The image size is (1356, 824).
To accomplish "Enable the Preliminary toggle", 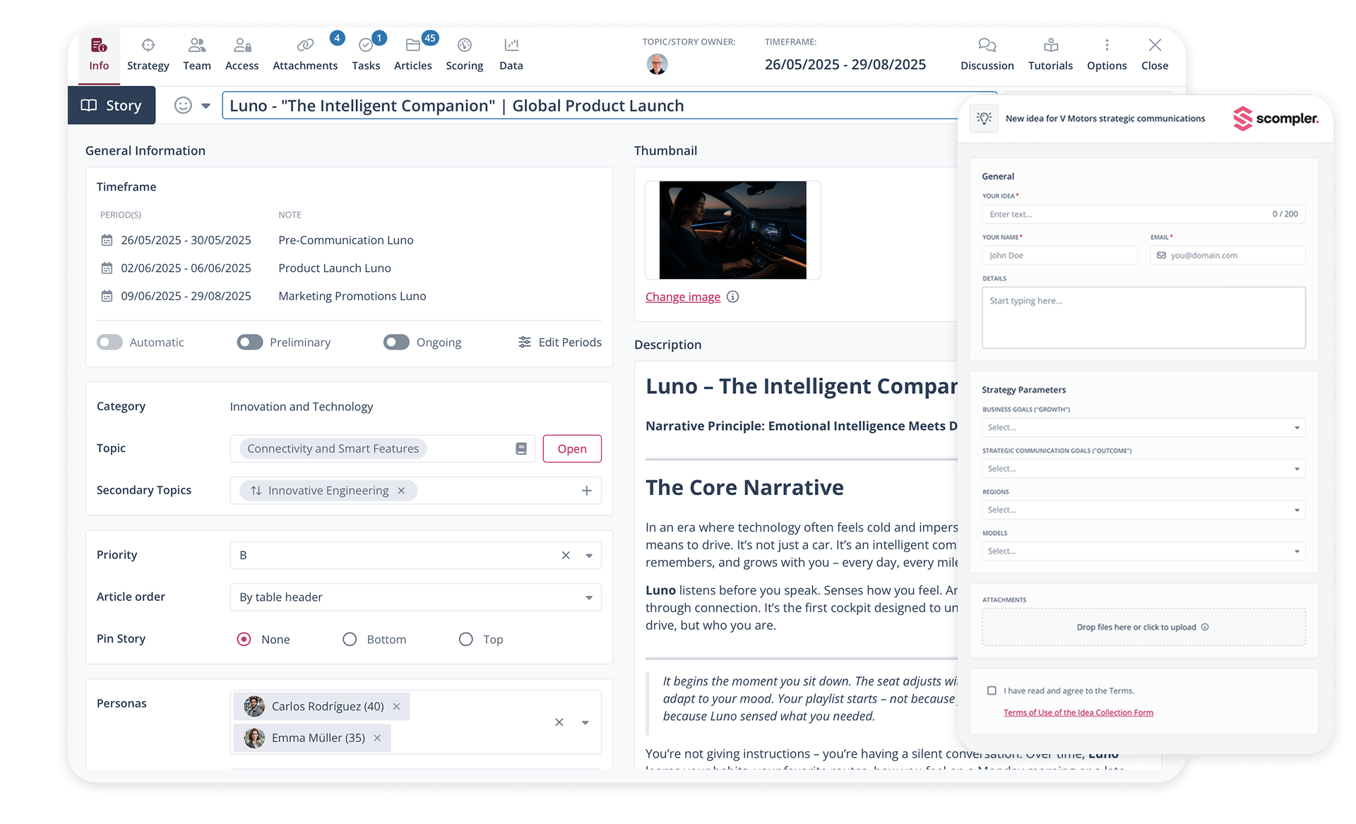I will (x=249, y=342).
